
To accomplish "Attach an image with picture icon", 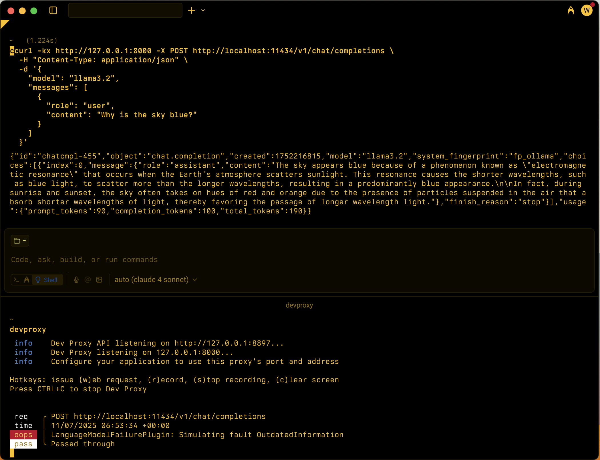I will coord(99,280).
